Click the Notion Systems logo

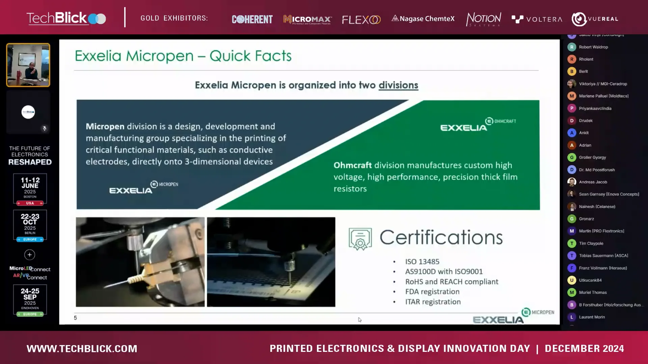tap(483, 19)
